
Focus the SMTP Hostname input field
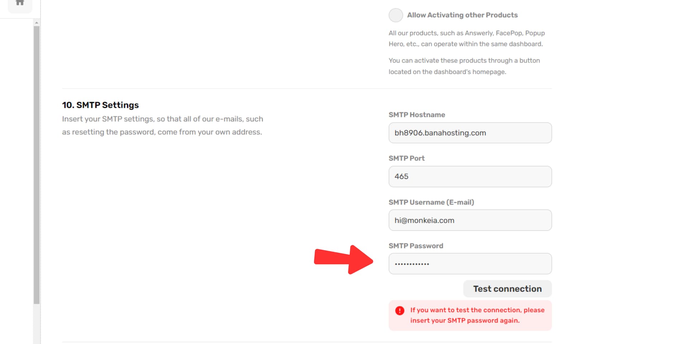tap(470, 133)
